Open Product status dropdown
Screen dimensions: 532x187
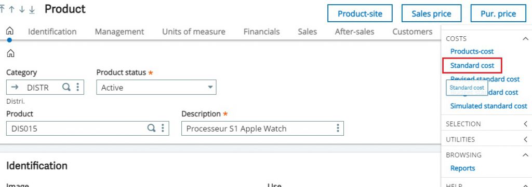[x=156, y=87]
